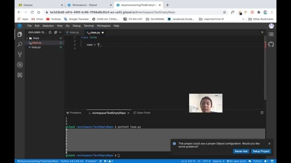Show more bookmarks chevron

[x=243, y=19]
